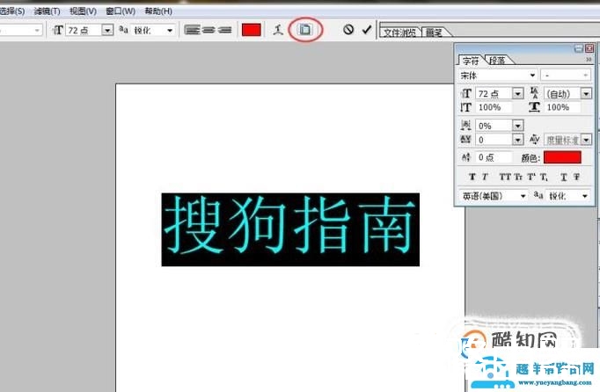
Task: Commit current text edits with checkmark
Action: [x=367, y=30]
